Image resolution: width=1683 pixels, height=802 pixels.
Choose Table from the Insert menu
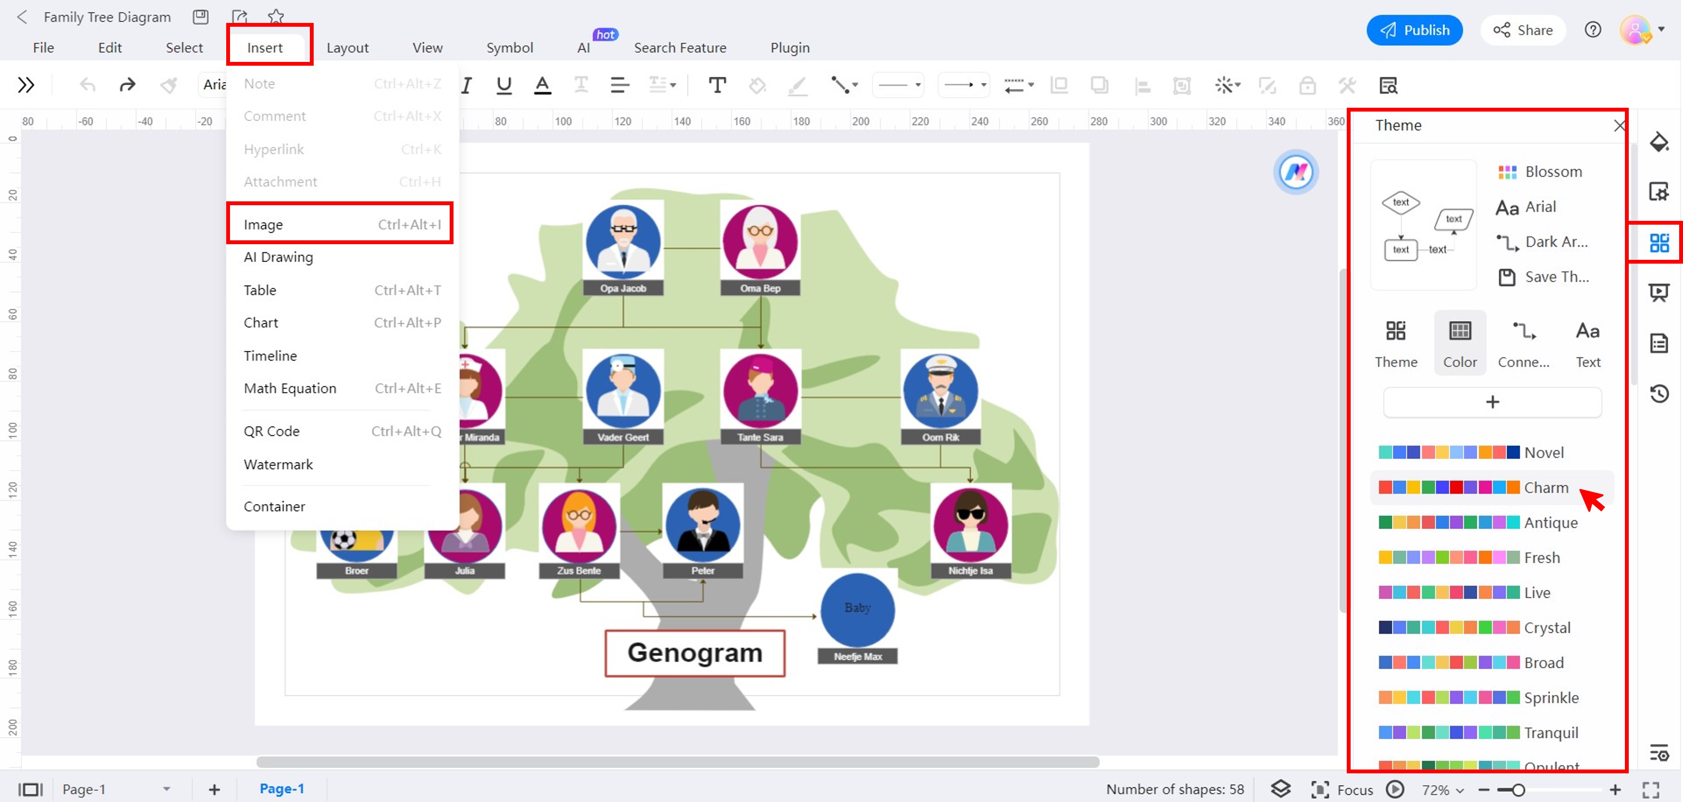point(342,290)
